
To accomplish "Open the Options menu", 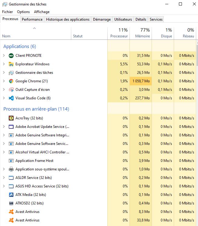I will point(23,12).
